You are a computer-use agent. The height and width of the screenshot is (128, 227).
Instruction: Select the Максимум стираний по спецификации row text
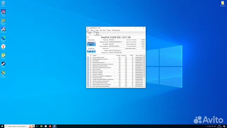click(102, 76)
